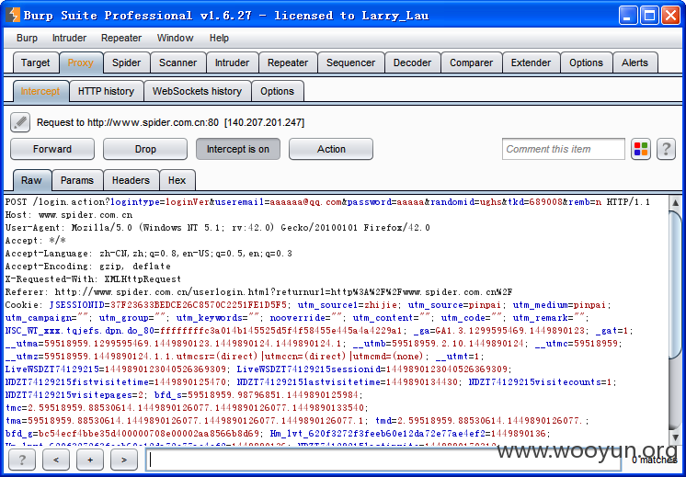Screen dimensions: 686x477
Task: Click the POST /login.action request line
Action: pyautogui.click(x=327, y=202)
